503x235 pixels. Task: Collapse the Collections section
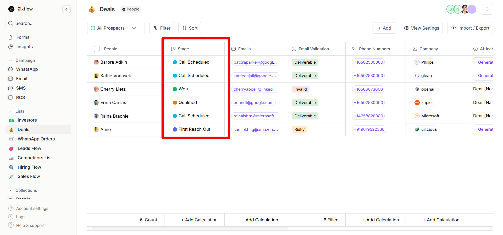(x=10, y=190)
